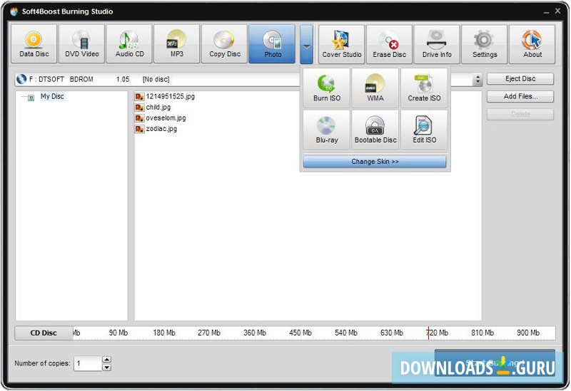Select the Data Disc project button

[x=34, y=44]
